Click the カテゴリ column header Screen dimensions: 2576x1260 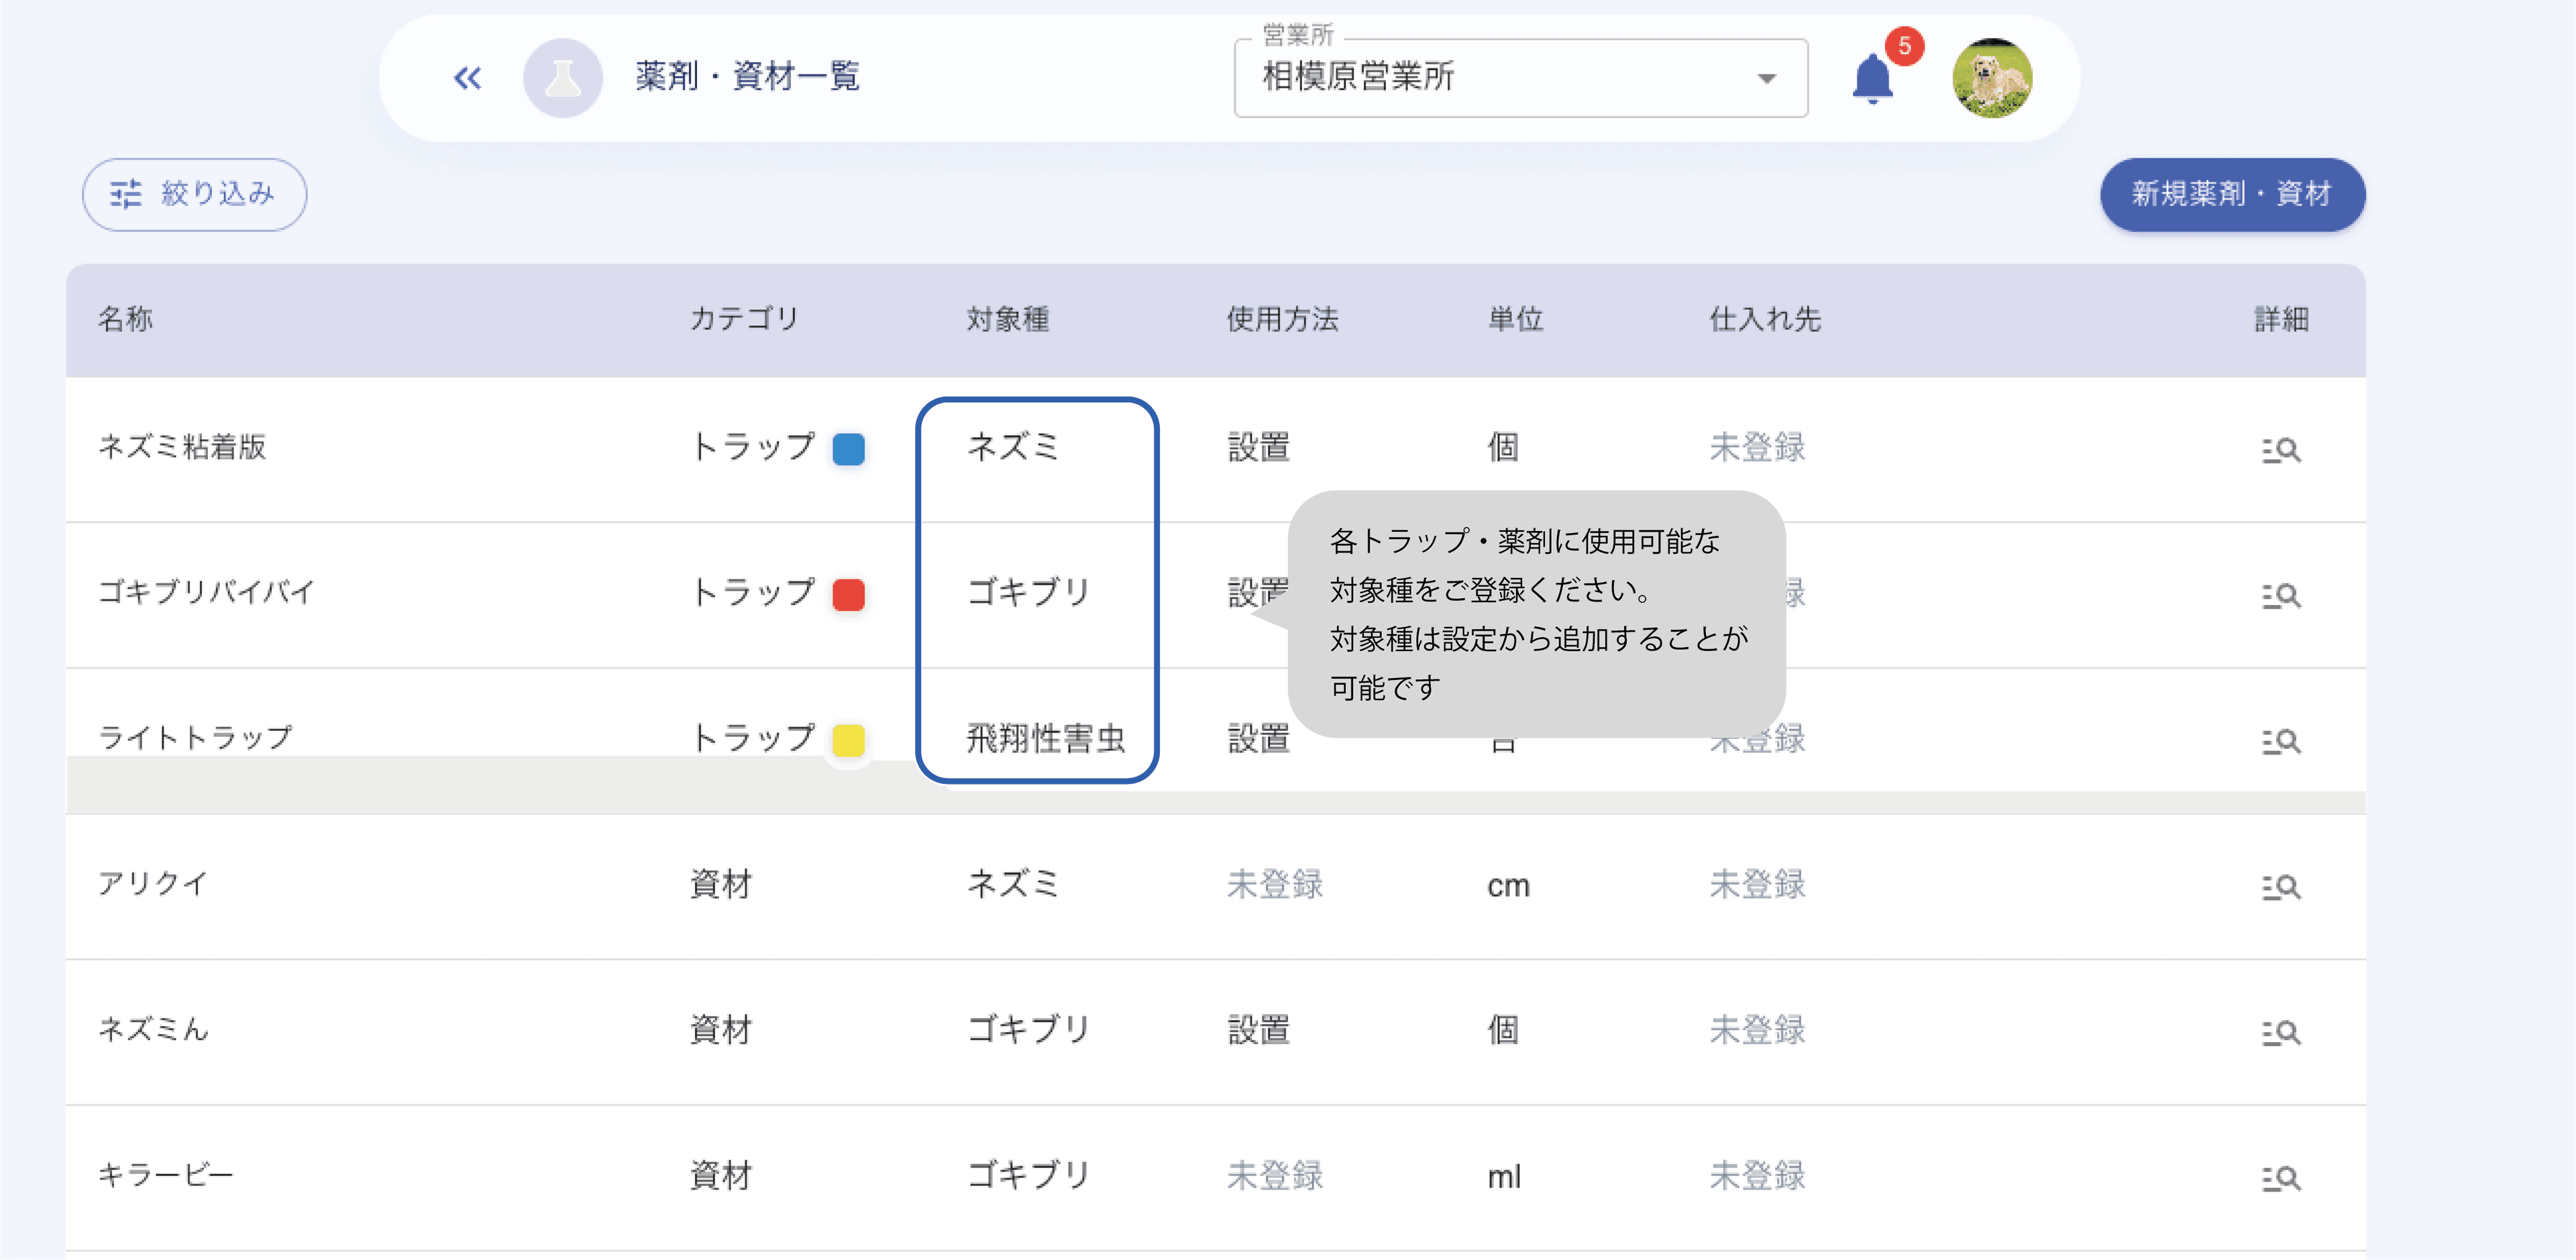tap(744, 319)
